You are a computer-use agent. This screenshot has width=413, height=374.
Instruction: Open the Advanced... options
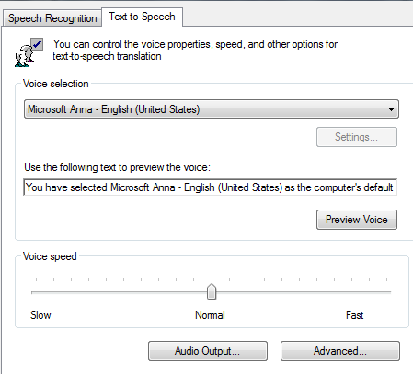tap(340, 351)
